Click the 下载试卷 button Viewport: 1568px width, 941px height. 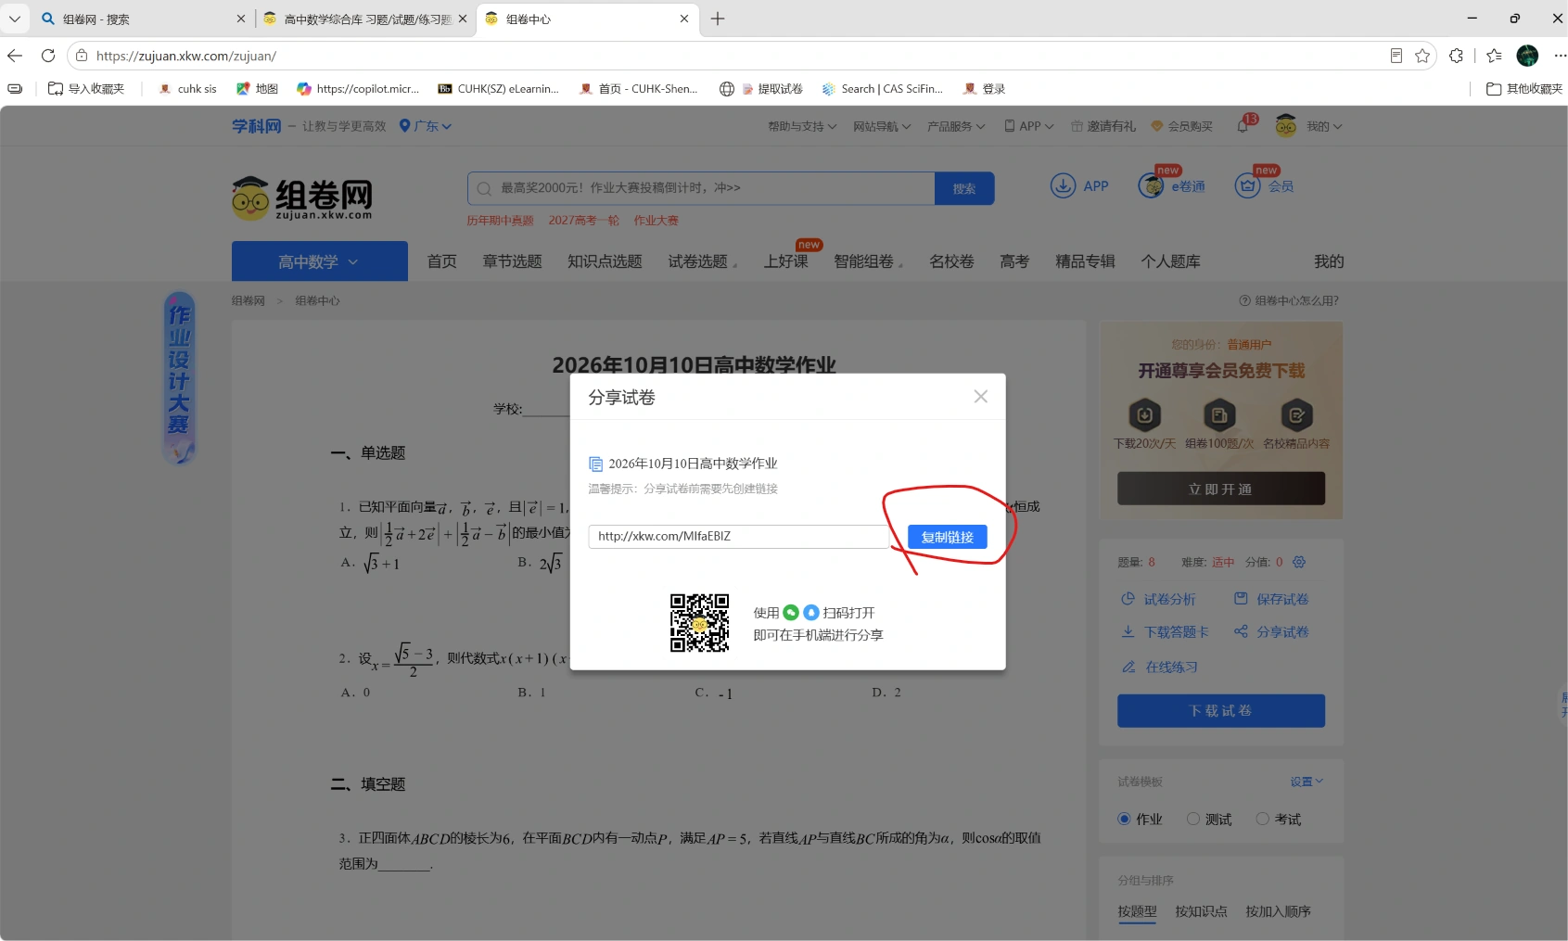pos(1220,711)
